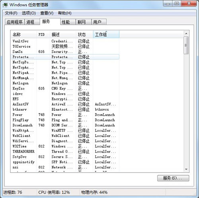Image resolution: width=199 pixels, height=198 pixels.
Task: Open the 查看(V) menu
Action: 47,13
